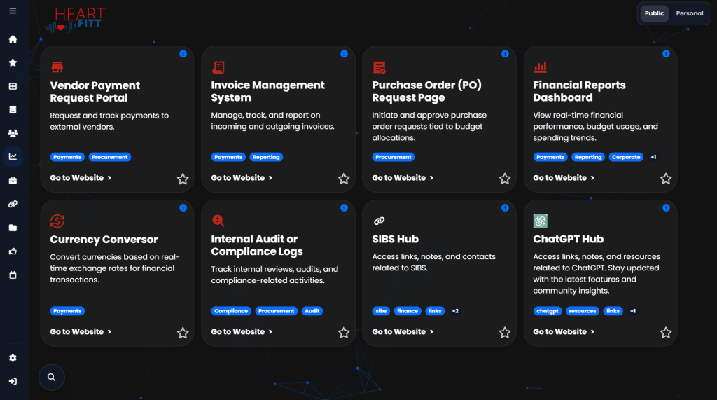Click Payments tag on Currency Conversor card
Screen dimensions: 717x400
67,311
